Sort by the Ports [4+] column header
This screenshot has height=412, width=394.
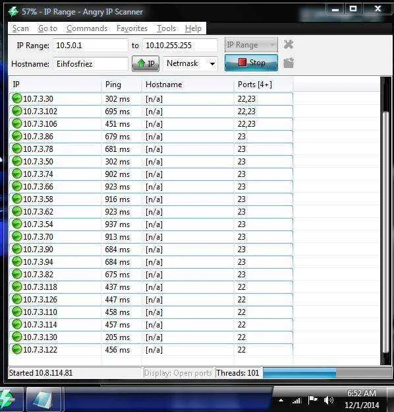[x=264, y=85]
